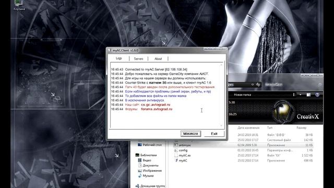Click the Рабочий стол desktop icon in sidebar
The height and width of the screenshot is (188, 334).
click(x=140, y=145)
